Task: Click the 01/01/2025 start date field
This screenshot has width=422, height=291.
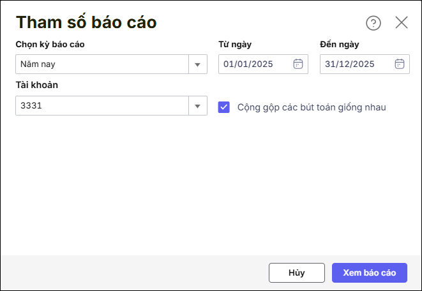Action: tap(254, 64)
